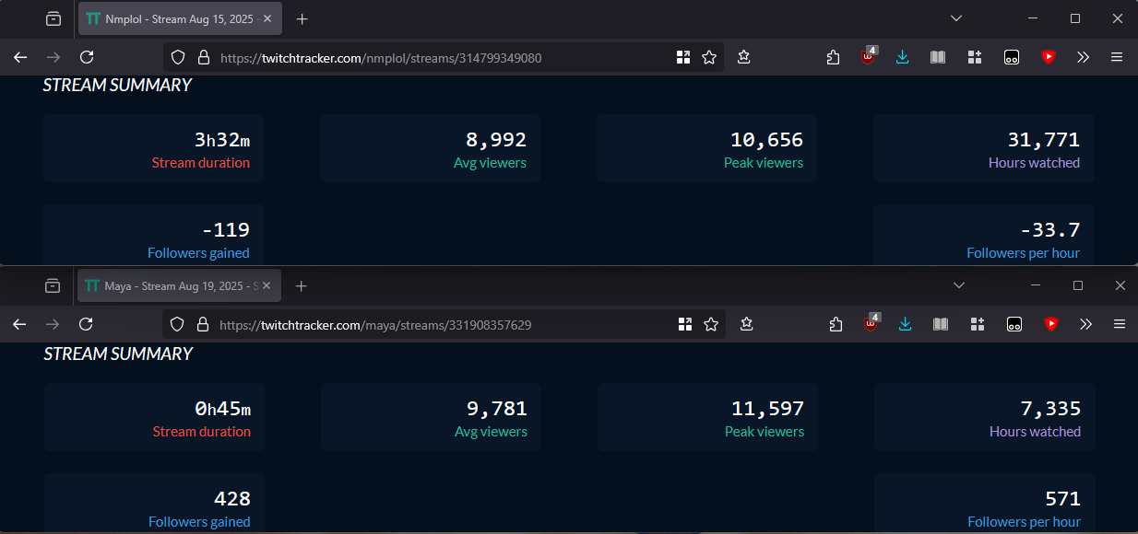Viewport: 1138px width, 534px height.
Task: Click the 11,597 peak viewers value
Action: click(x=768, y=409)
